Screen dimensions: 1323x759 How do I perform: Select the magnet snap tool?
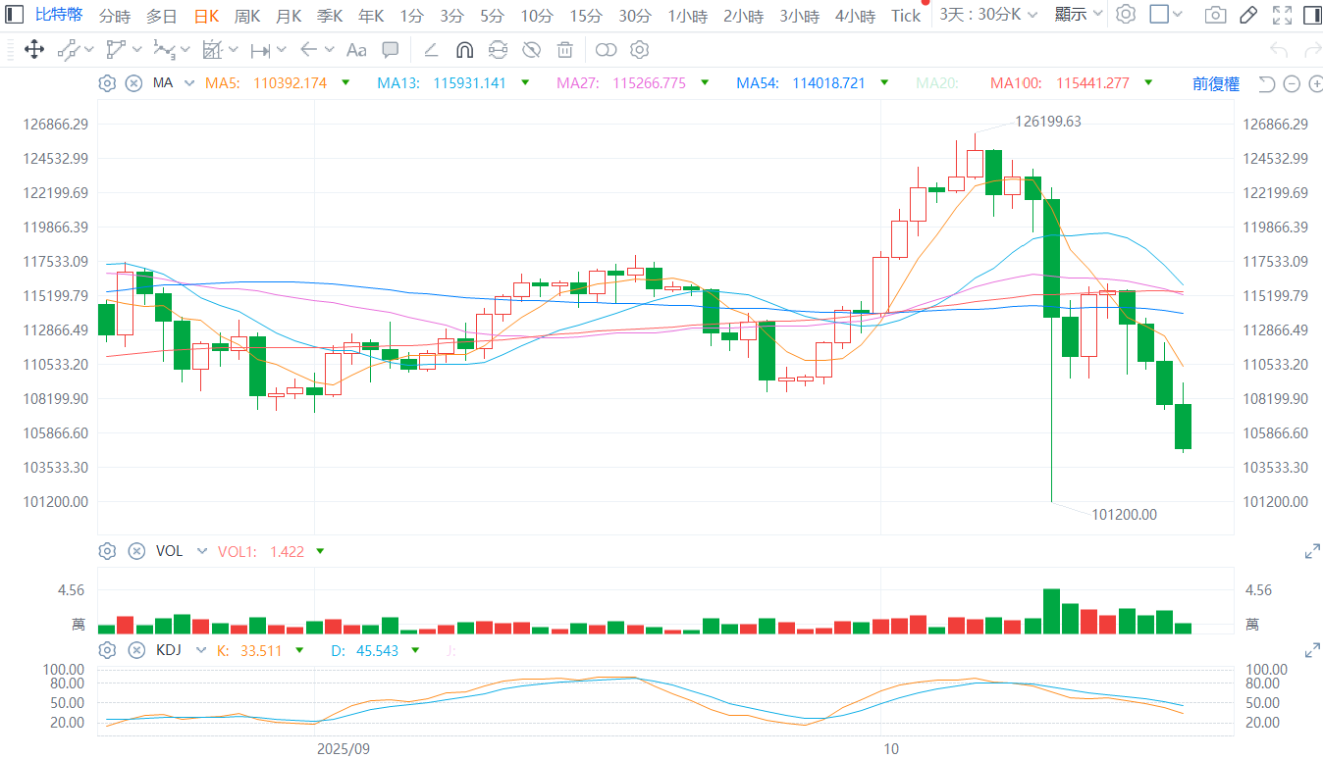pyautogui.click(x=464, y=50)
